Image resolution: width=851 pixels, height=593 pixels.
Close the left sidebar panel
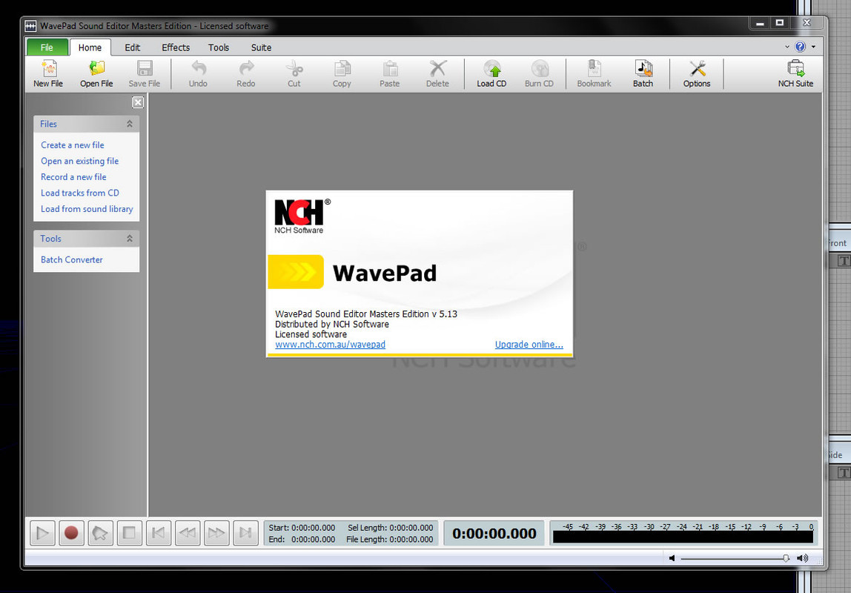click(138, 102)
